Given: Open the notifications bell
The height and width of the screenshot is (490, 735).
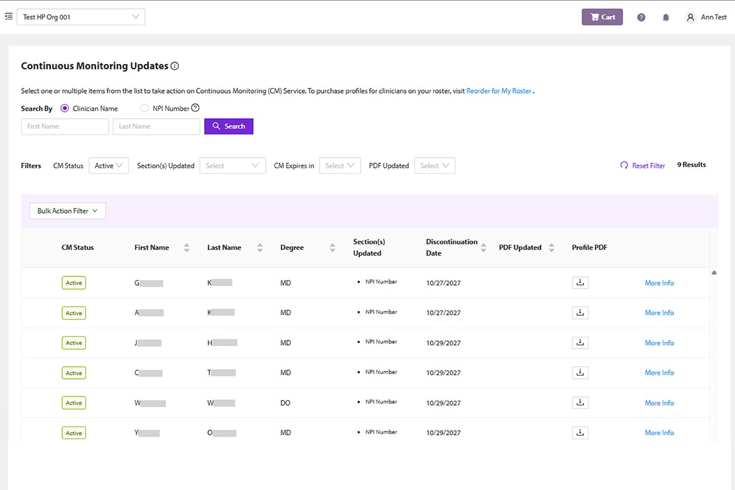Looking at the screenshot, I should pos(666,18).
